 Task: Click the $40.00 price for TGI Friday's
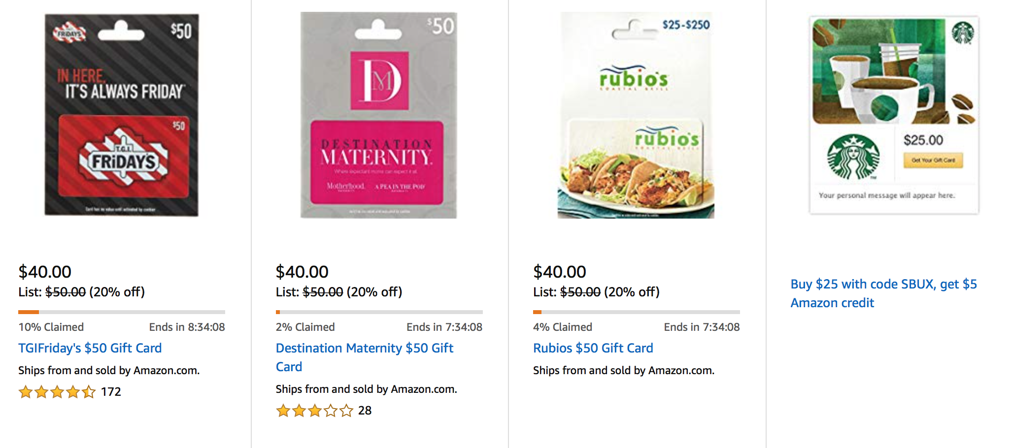point(45,272)
